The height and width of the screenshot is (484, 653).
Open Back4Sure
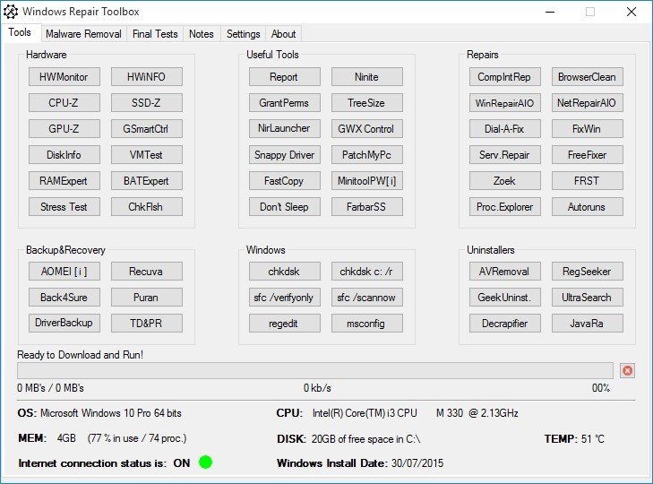64,298
